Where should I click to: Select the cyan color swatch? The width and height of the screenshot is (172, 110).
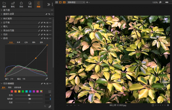pyautogui.click(x=27, y=91)
